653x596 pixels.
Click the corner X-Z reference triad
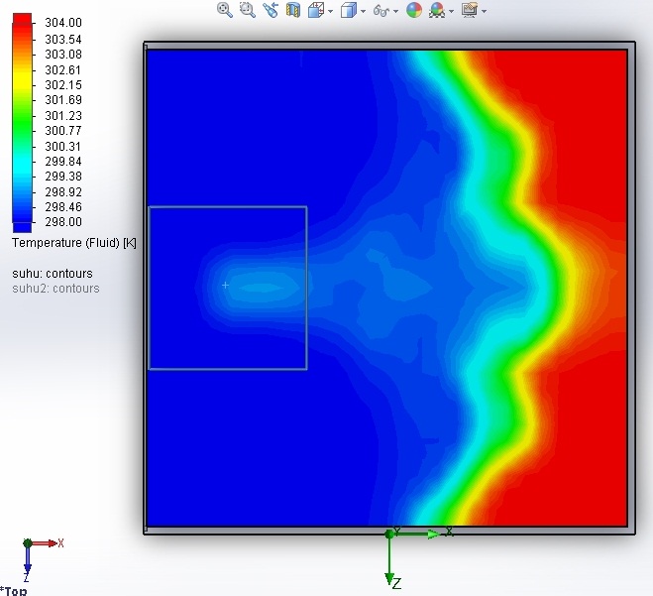[43, 559]
